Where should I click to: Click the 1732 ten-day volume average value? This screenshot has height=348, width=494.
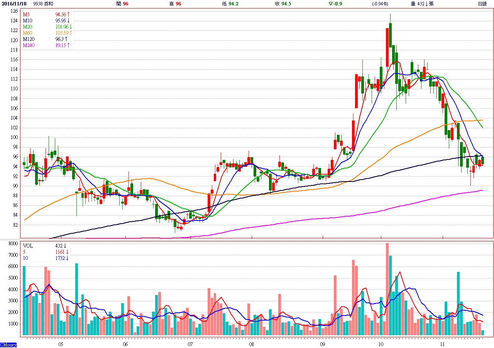tap(60, 258)
